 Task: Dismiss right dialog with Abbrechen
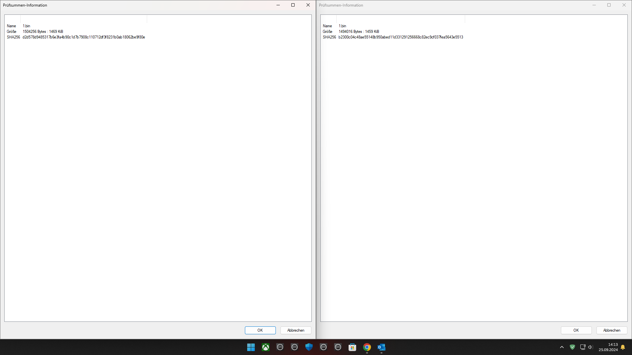[x=611, y=330]
